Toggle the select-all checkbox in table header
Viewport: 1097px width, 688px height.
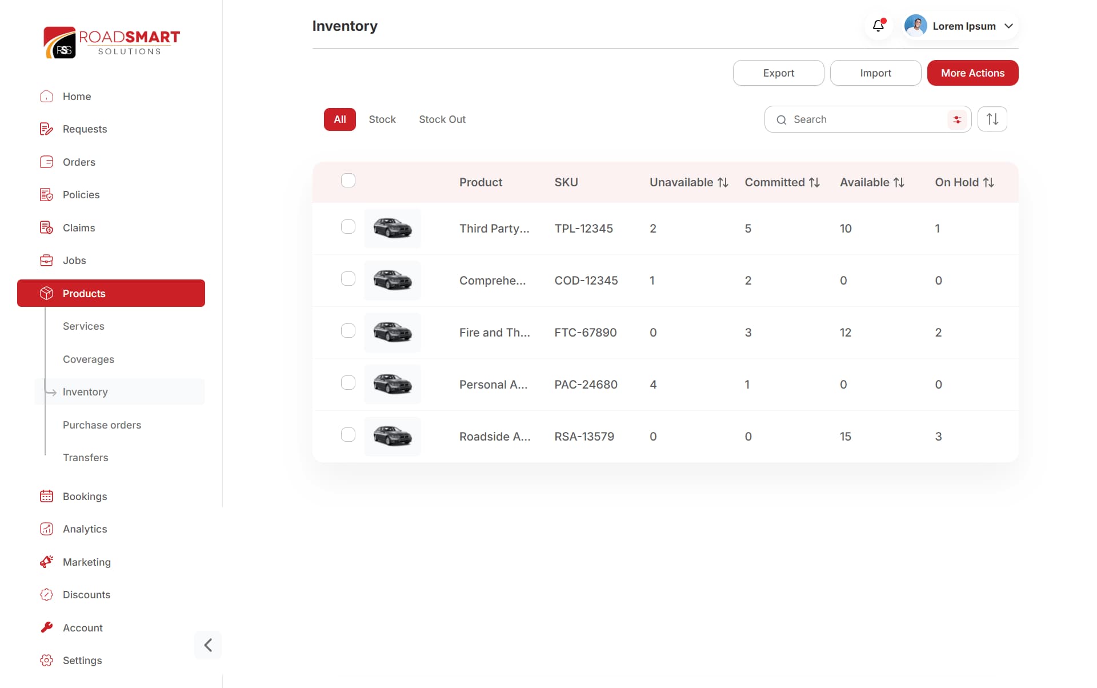pos(348,181)
